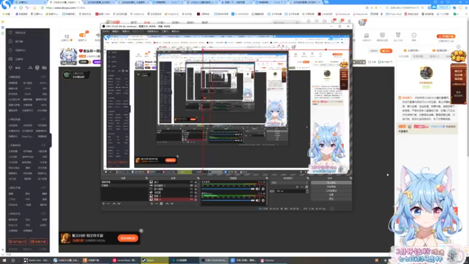
Task: Mute the upper mixer audio channel
Action: tap(257, 188)
